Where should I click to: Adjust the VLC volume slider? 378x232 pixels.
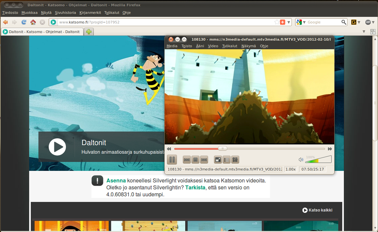coord(318,160)
